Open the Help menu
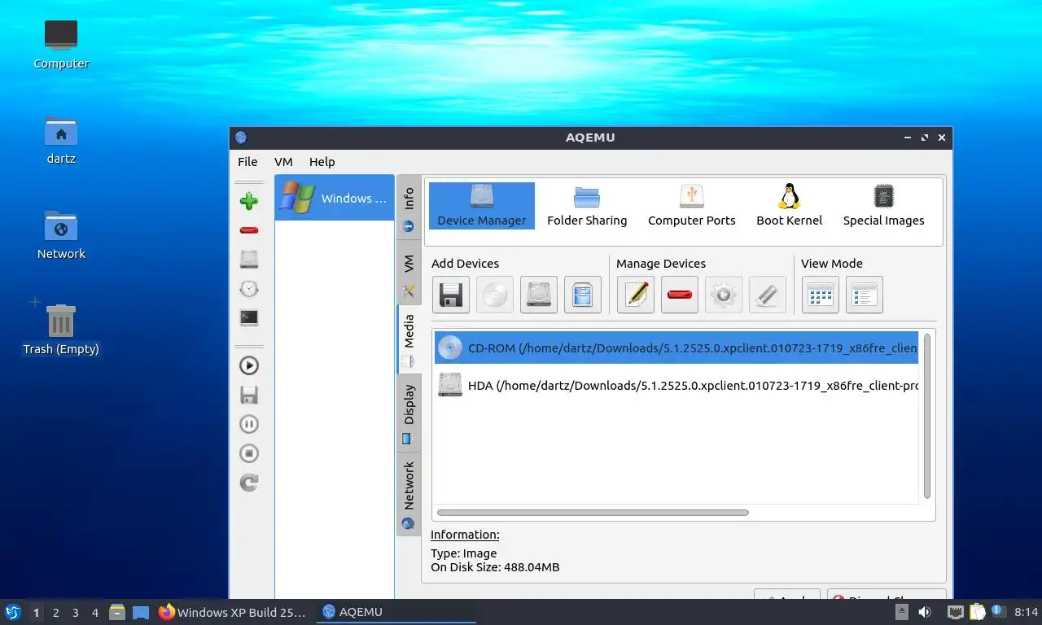This screenshot has height=625, width=1042. pyautogui.click(x=322, y=162)
